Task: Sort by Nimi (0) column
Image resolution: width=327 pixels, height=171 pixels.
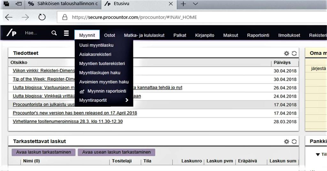Action: pyautogui.click(x=32, y=161)
